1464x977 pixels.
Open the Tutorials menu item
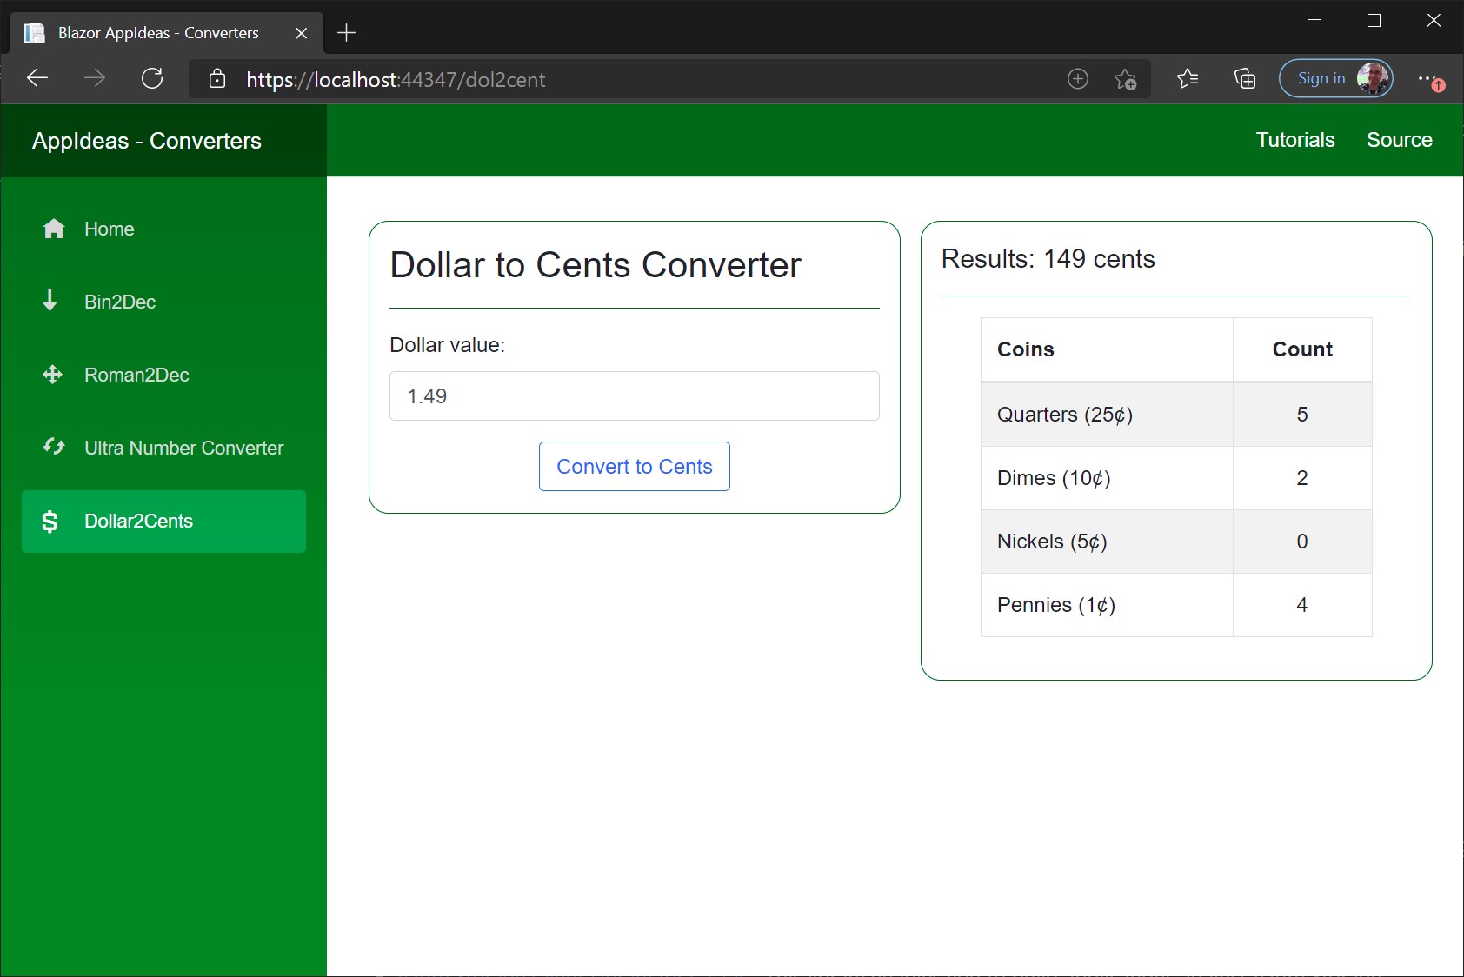[1294, 140]
